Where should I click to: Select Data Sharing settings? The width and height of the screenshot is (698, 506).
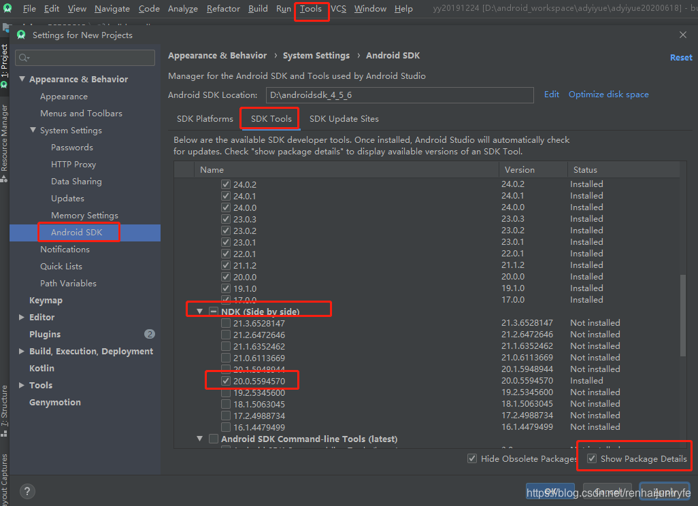pyautogui.click(x=76, y=182)
